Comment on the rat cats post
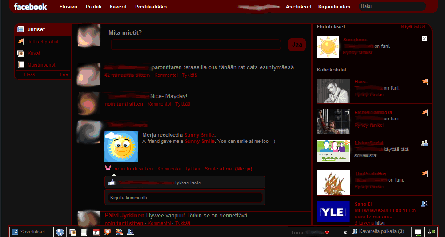 pos(166,75)
